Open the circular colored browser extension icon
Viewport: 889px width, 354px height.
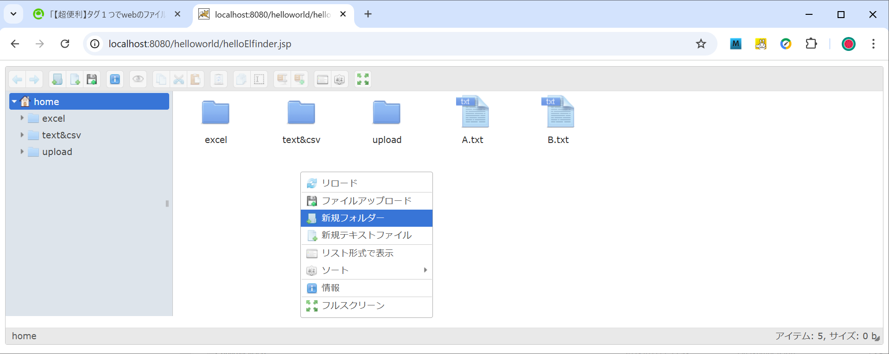tap(786, 43)
